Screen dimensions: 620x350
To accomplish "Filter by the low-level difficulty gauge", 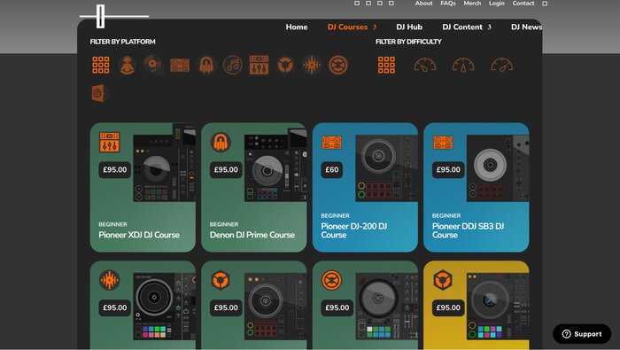I will point(425,66).
